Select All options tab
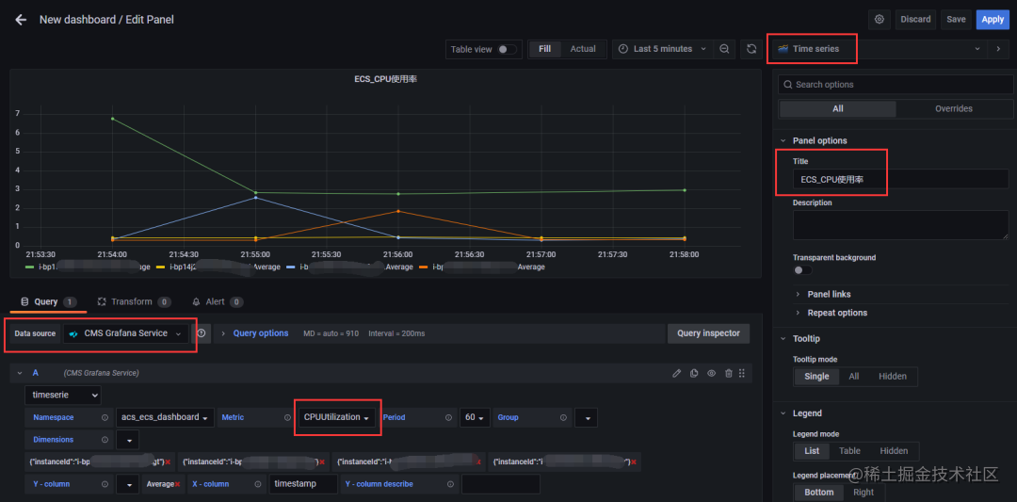Screen dimensions: 1017x502 (x=838, y=109)
